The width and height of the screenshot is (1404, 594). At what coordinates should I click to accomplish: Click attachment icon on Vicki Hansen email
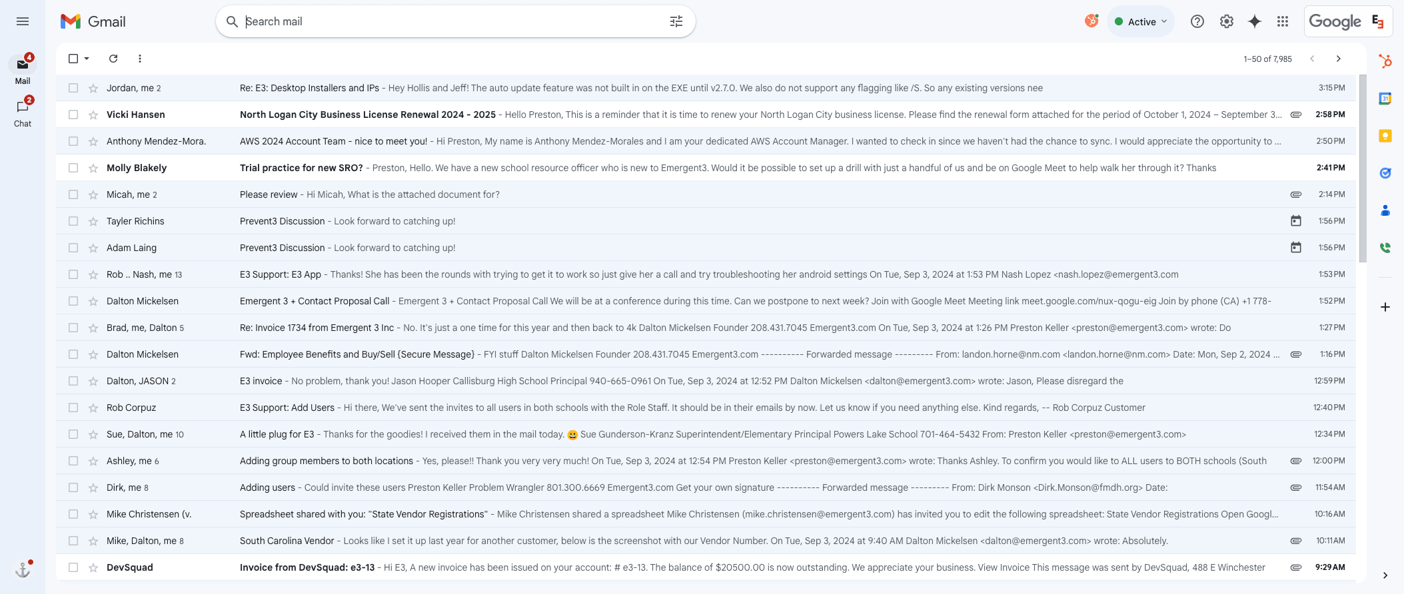[1296, 115]
